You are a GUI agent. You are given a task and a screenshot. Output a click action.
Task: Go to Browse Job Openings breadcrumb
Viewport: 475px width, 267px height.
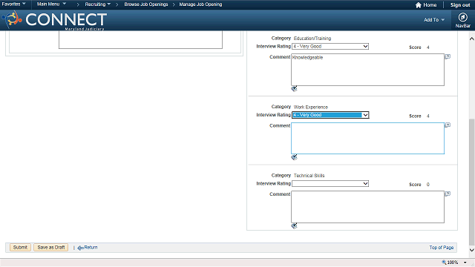click(146, 4)
